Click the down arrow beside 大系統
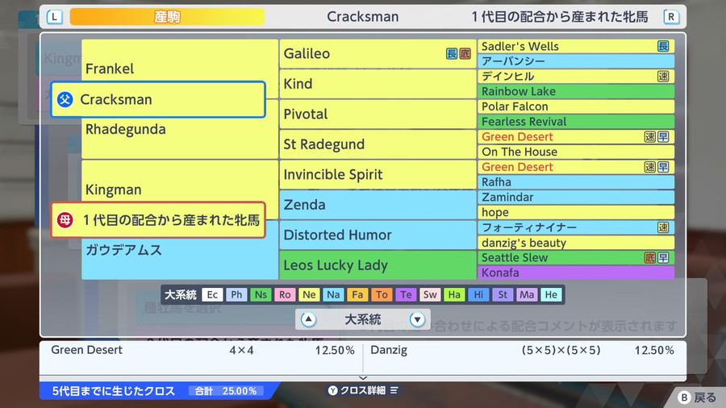The width and height of the screenshot is (726, 408). click(417, 319)
